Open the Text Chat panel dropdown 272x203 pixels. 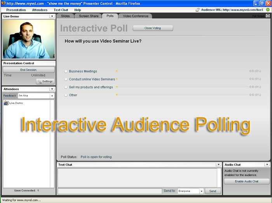pos(218,165)
